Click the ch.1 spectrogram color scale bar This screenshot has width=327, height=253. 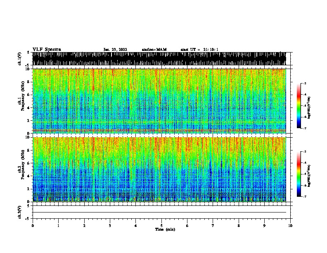tap(299, 106)
